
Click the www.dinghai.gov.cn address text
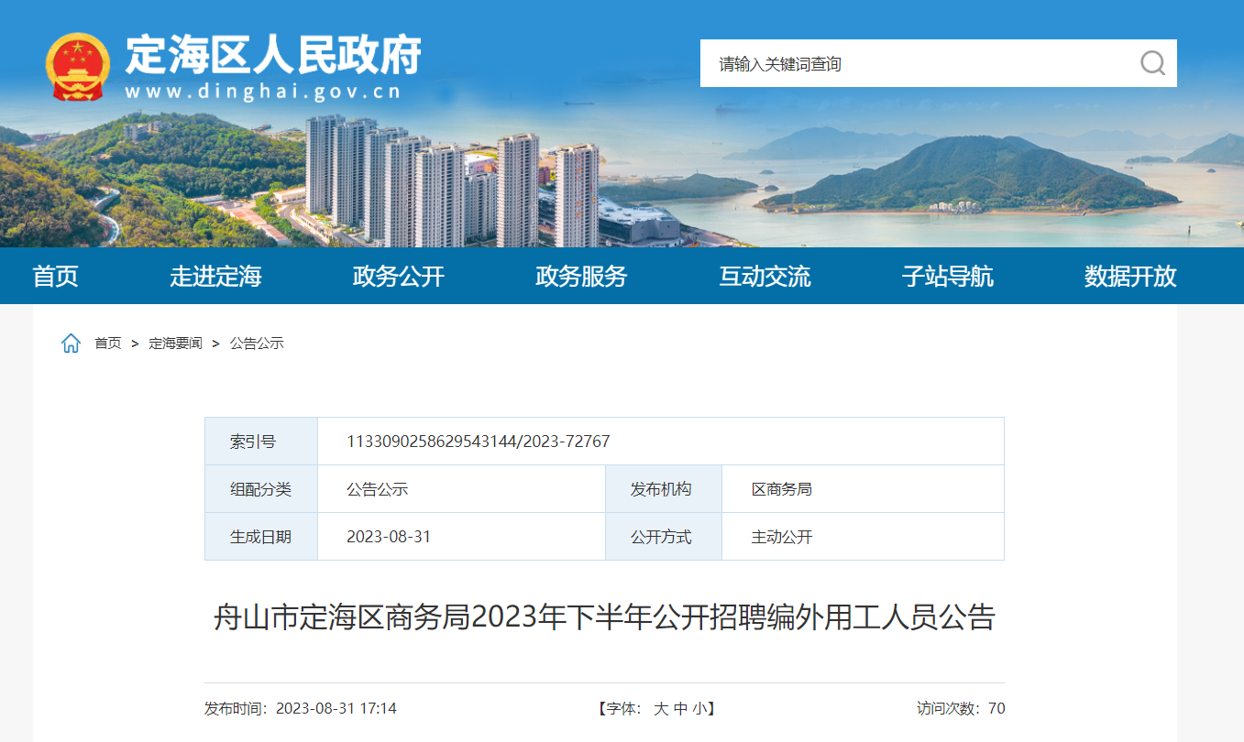[x=263, y=92]
